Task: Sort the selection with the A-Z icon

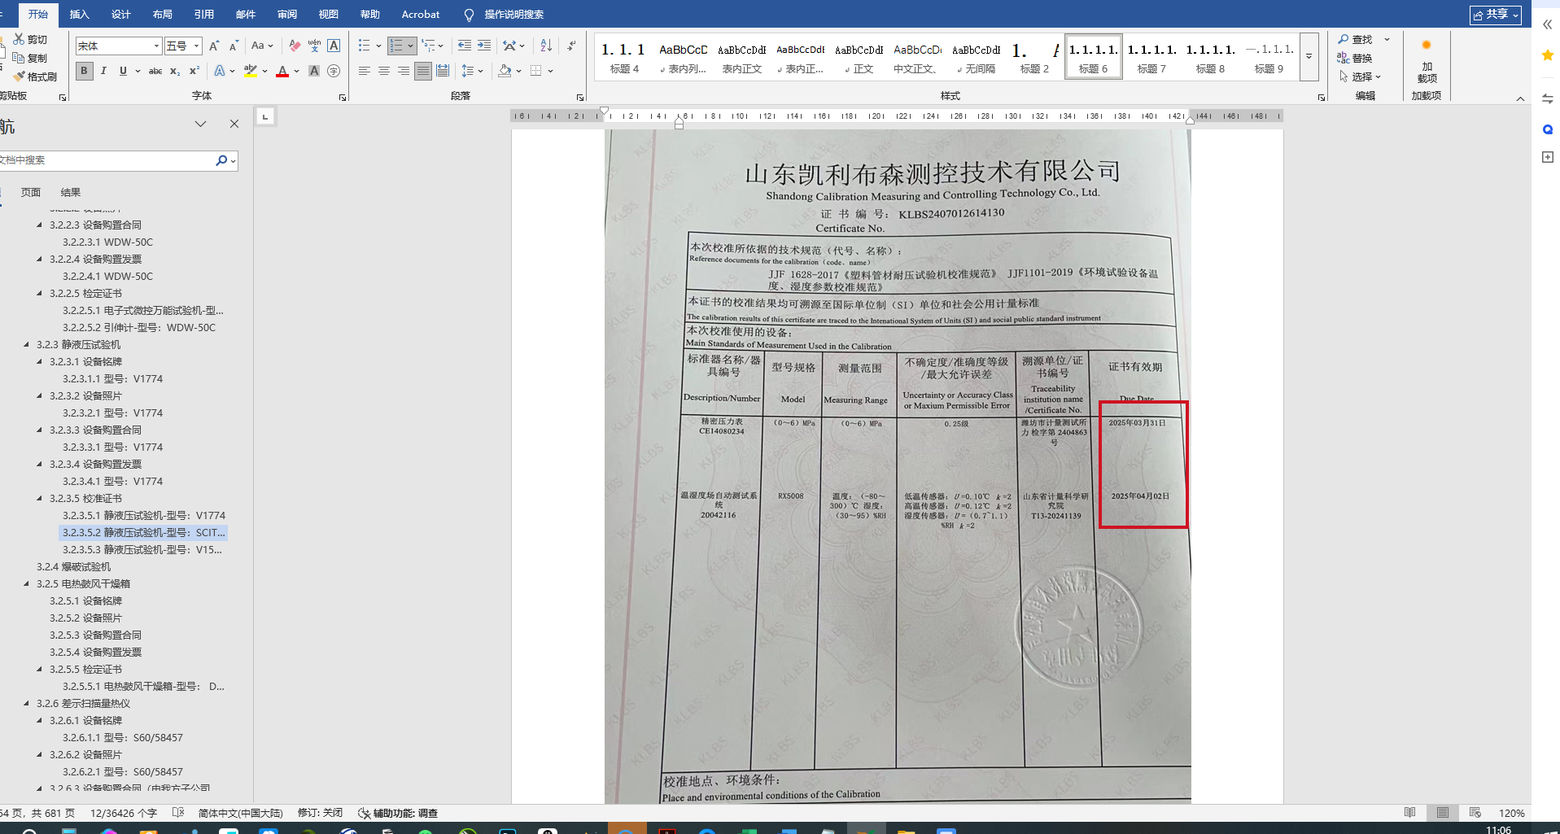Action: click(x=546, y=46)
